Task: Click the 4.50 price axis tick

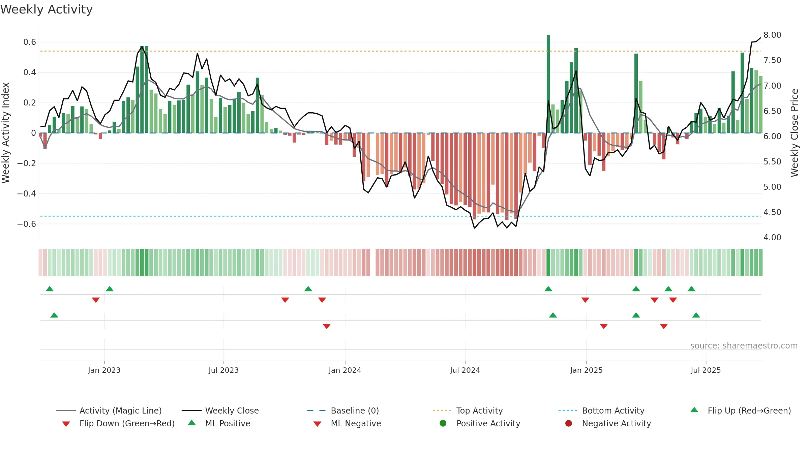Action: pyautogui.click(x=772, y=212)
